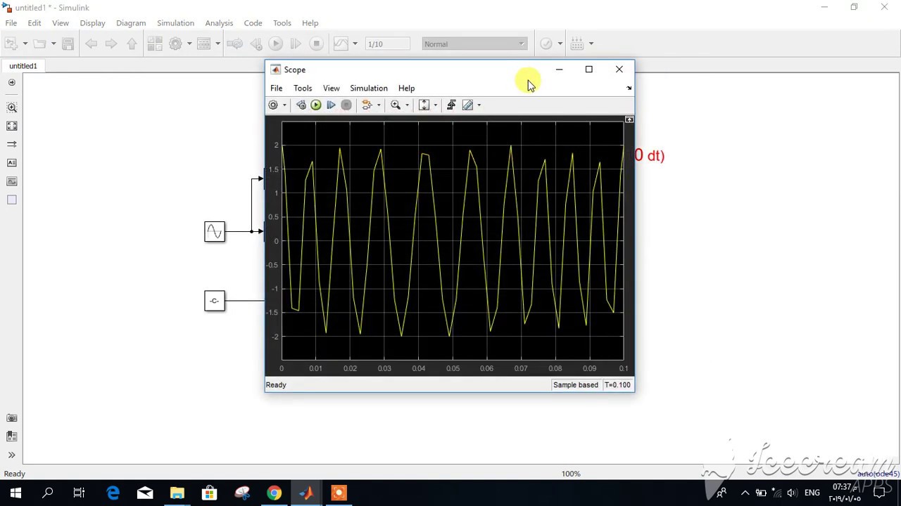
Task: Open Google Chrome from Windows taskbar
Action: 274,493
